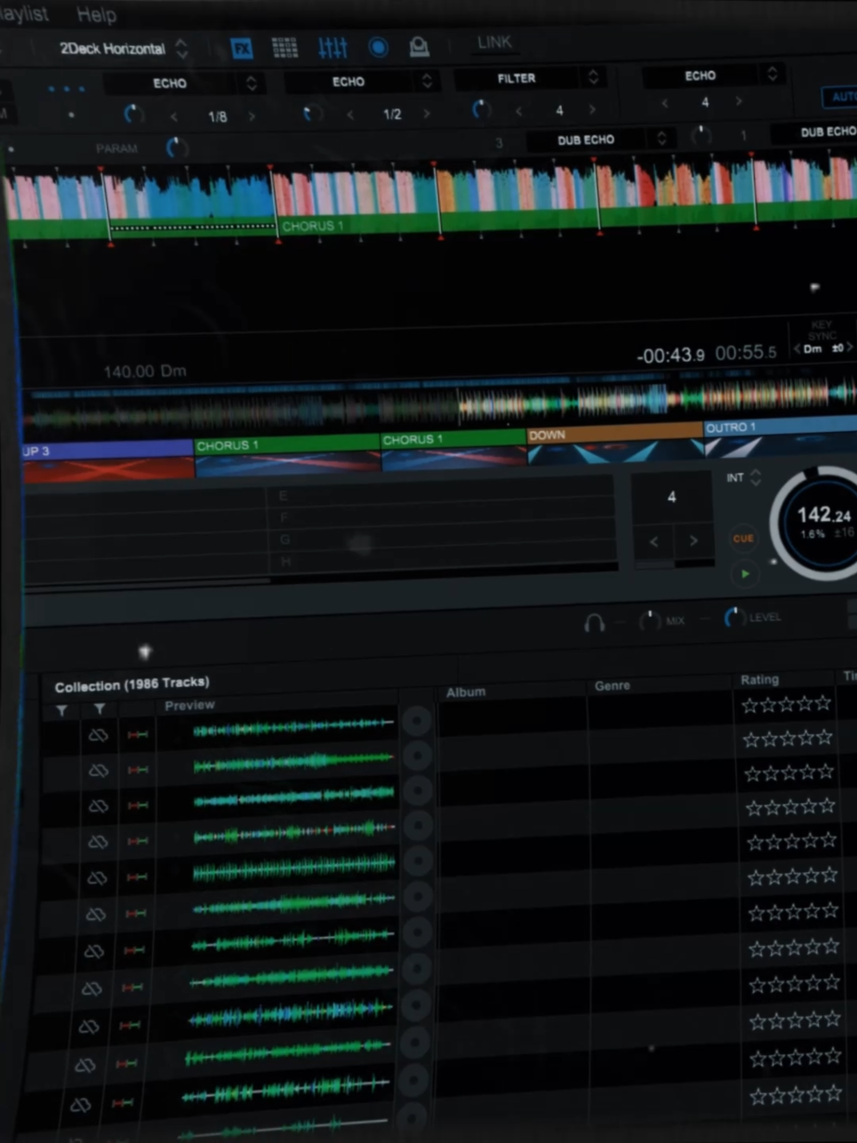Open the first track filter icon

click(x=62, y=710)
